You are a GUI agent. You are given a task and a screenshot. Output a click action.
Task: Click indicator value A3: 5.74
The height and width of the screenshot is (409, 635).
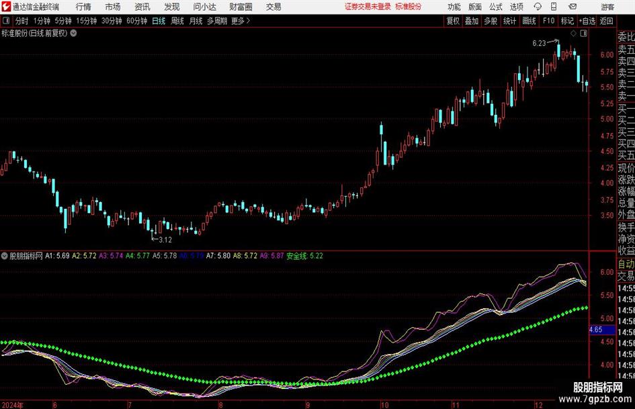pos(111,256)
